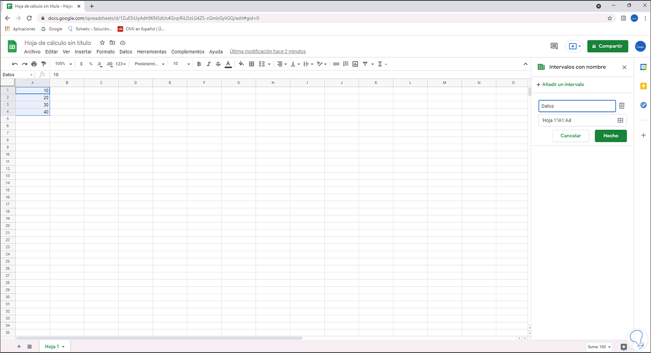
Task: Click the Datos name input field
Action: (x=577, y=106)
